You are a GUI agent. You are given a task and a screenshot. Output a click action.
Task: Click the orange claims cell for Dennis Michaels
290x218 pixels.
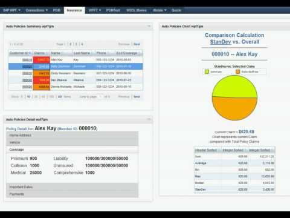click(41, 87)
